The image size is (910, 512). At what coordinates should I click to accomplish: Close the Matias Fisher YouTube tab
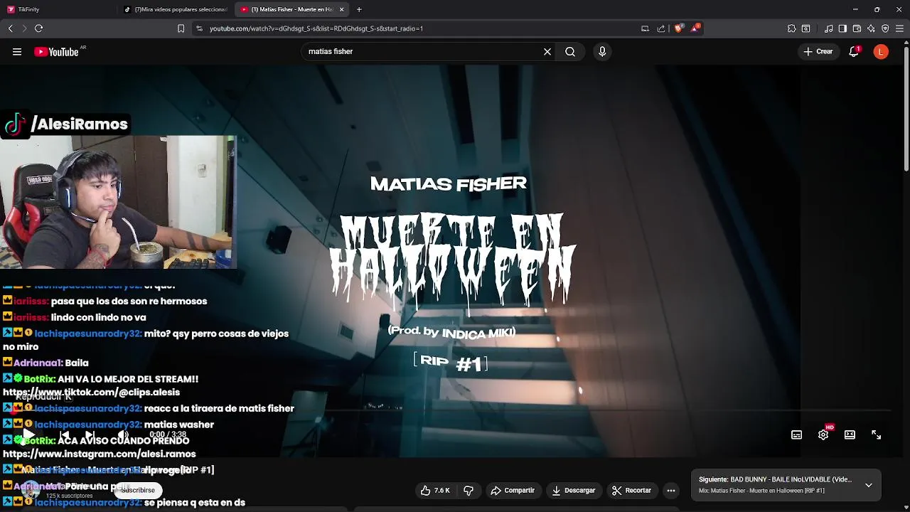(x=342, y=9)
